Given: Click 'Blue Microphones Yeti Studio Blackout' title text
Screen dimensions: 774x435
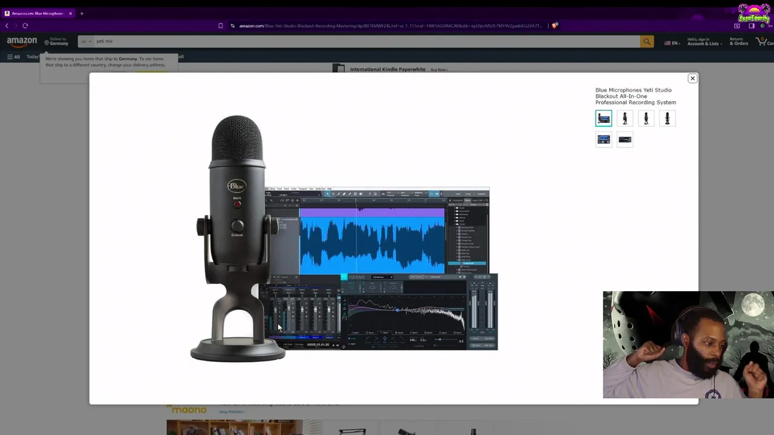Looking at the screenshot, I should (x=636, y=96).
